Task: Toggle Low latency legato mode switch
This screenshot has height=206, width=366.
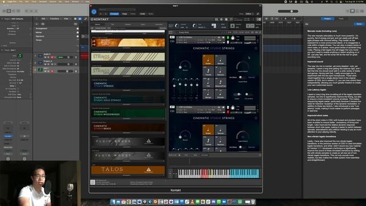Action: (242, 77)
